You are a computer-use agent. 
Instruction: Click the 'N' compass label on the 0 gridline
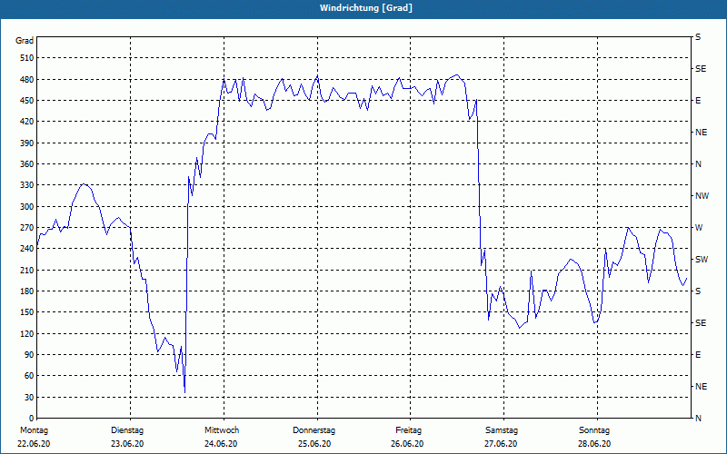(698, 419)
